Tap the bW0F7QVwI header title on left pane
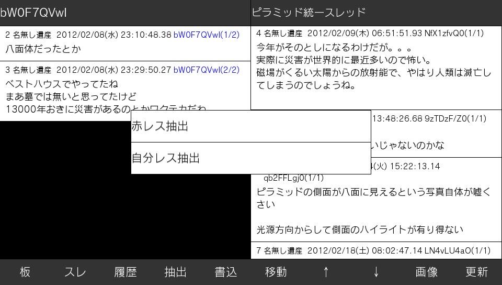The height and width of the screenshot is (285, 502). coord(33,13)
